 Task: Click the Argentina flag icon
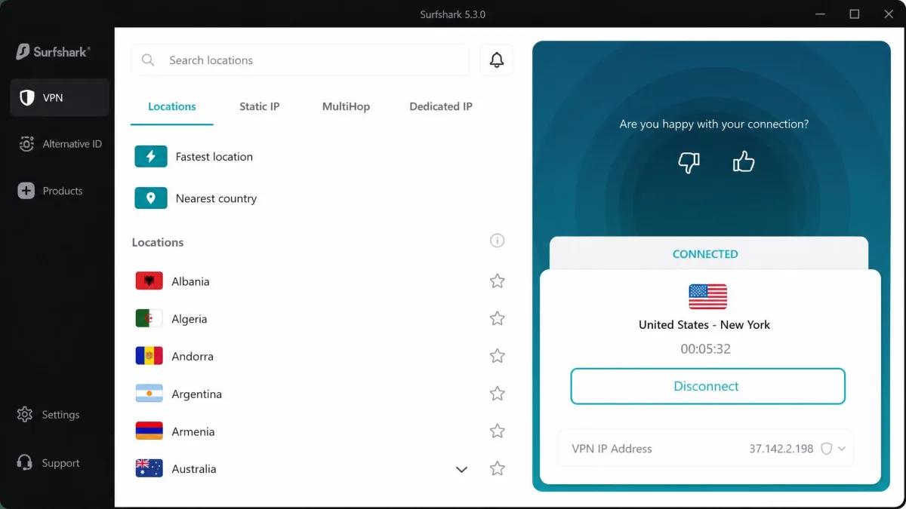149,394
